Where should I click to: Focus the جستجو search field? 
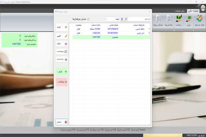pos(139,19)
